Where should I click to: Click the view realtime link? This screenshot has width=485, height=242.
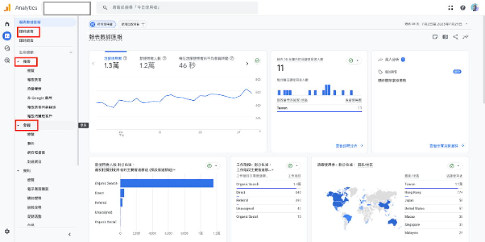click(x=349, y=146)
